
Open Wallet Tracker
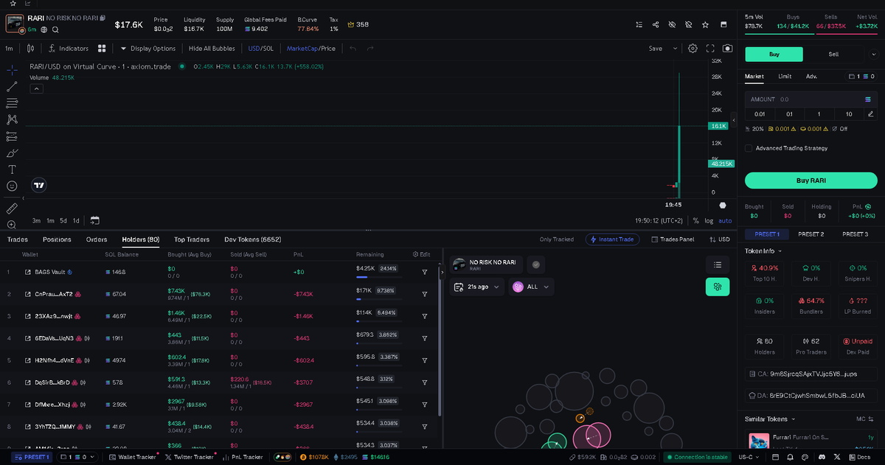pos(133,457)
